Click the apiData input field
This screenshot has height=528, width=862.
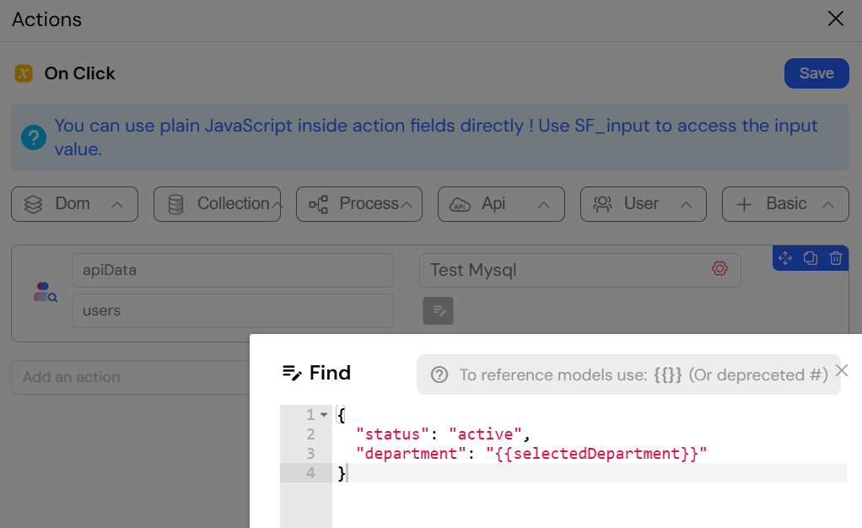(233, 270)
